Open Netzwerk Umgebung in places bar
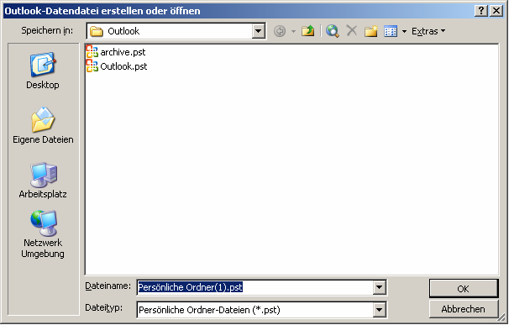The width and height of the screenshot is (509, 325). 43,234
